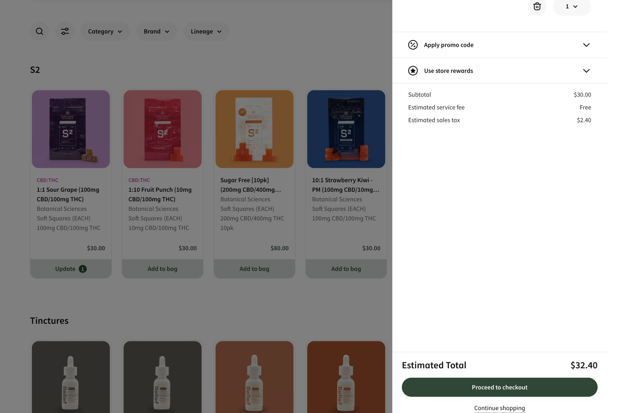Click the Tinctures section heading
This screenshot has width=634, height=413.
49,321
